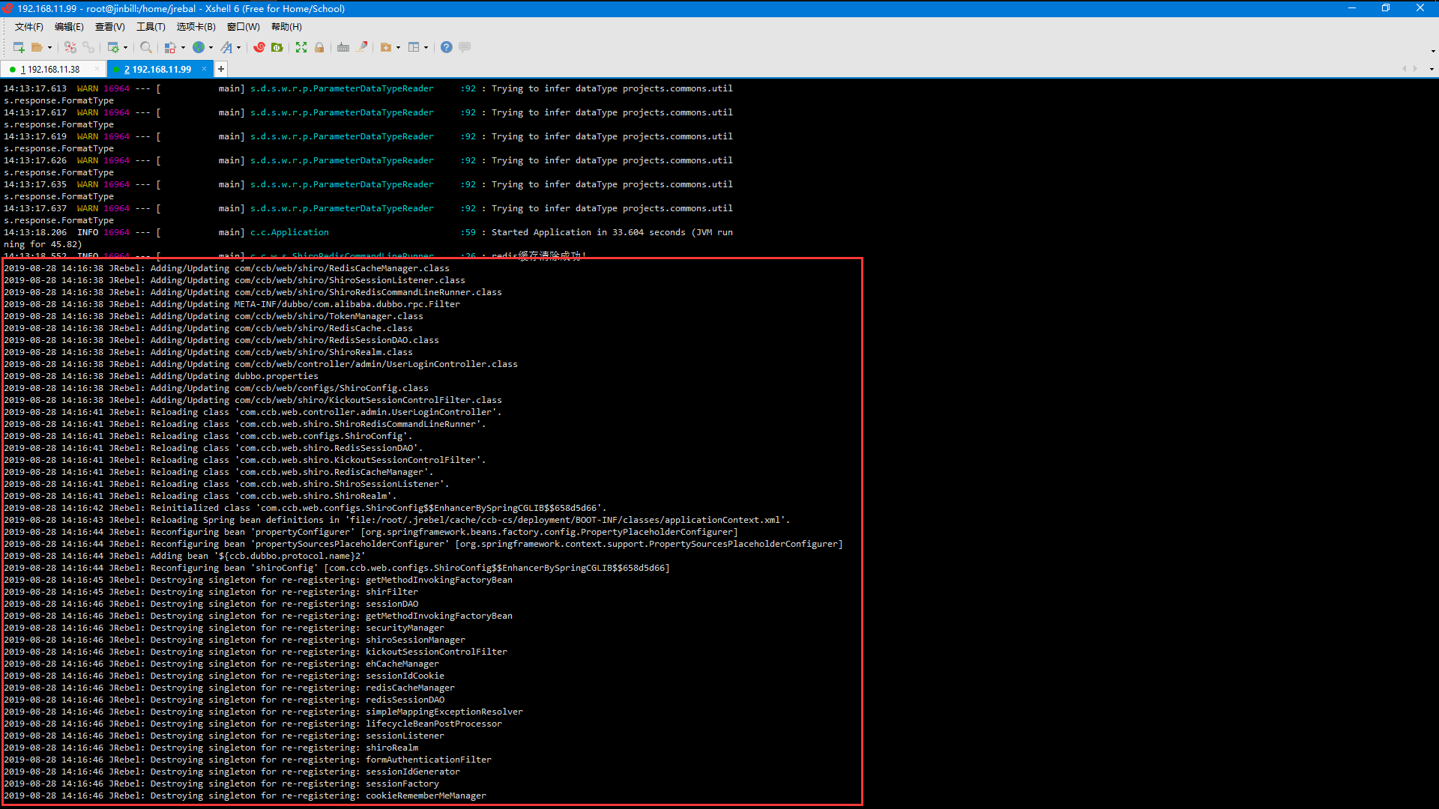Screen dimensions: 1439x809
Task: Open the 选项卡(B) menu
Action: (x=196, y=27)
